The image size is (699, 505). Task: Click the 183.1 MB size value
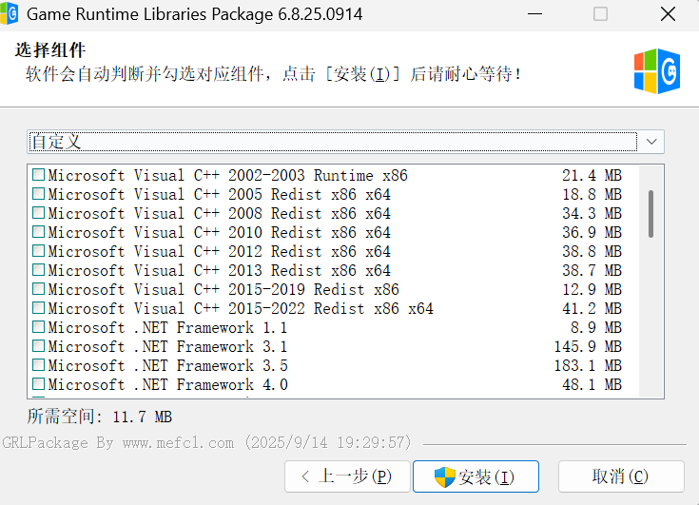[x=588, y=365]
